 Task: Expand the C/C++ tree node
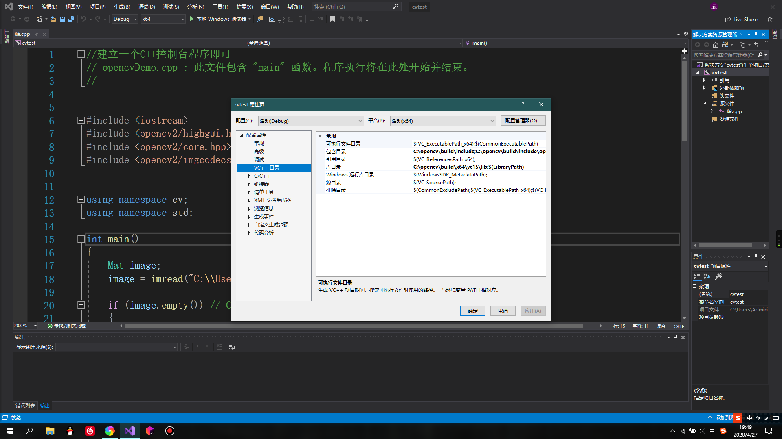tap(249, 176)
